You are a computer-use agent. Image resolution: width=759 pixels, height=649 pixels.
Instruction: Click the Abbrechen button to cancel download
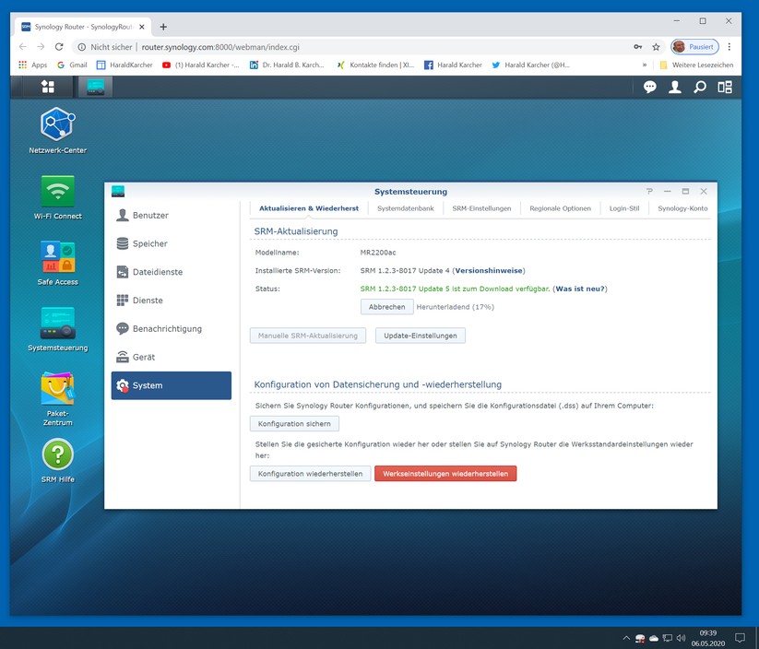(386, 307)
